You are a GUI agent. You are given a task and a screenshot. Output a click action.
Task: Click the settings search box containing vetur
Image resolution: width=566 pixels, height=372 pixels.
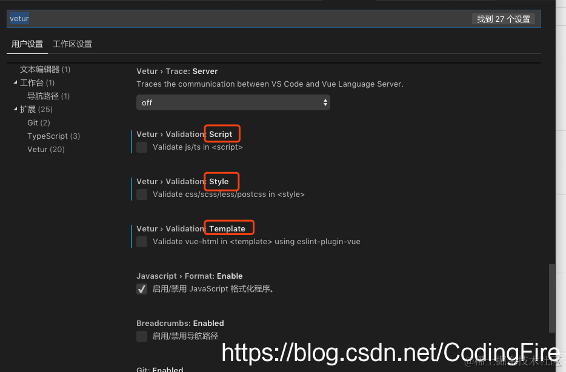point(274,19)
